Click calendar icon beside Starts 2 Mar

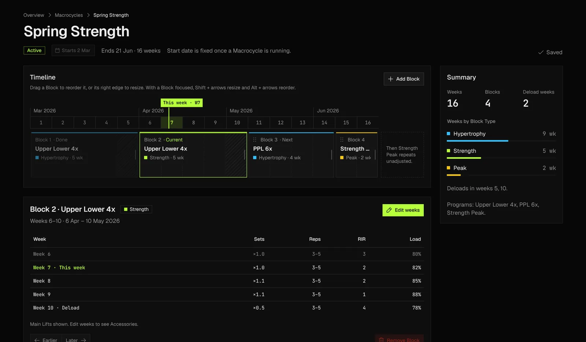tap(57, 50)
